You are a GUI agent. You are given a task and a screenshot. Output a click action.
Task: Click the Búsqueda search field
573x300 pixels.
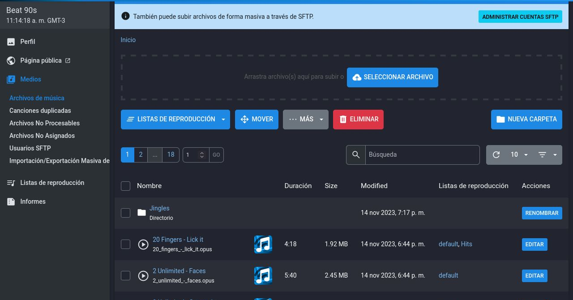(x=422, y=155)
